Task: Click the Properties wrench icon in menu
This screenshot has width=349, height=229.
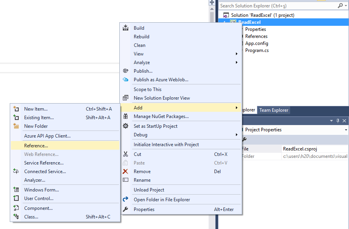Action: click(126, 209)
